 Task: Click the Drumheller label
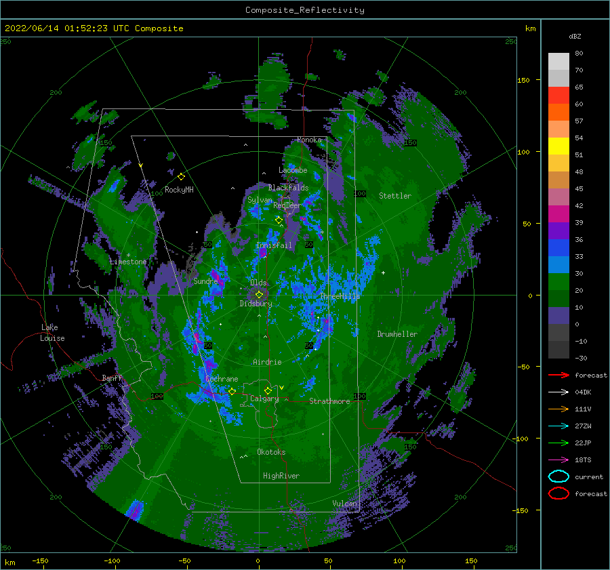coord(397,334)
